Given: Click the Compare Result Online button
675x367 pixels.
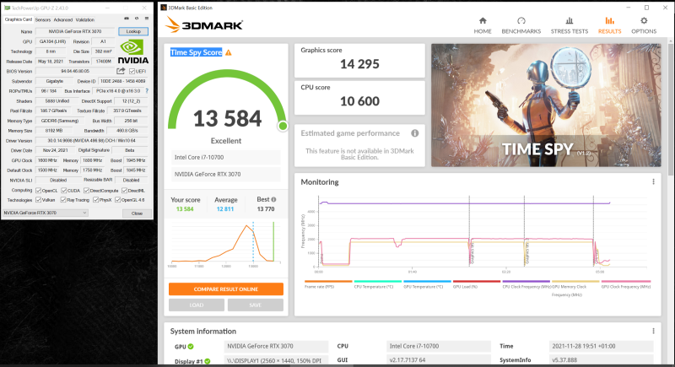Looking at the screenshot, I should click(225, 289).
